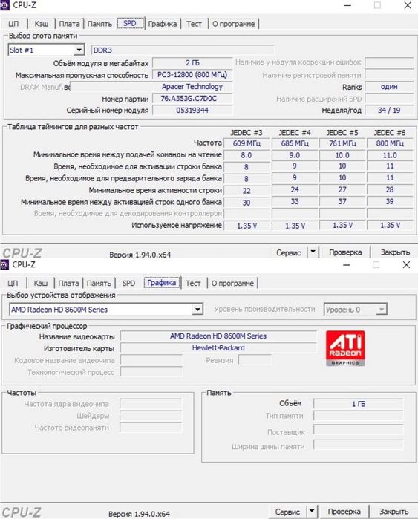
Task: Minimize the lower CPU-Z window
Action: point(346,265)
